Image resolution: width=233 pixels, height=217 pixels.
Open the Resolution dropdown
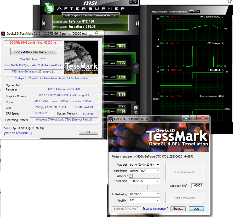(144, 181)
